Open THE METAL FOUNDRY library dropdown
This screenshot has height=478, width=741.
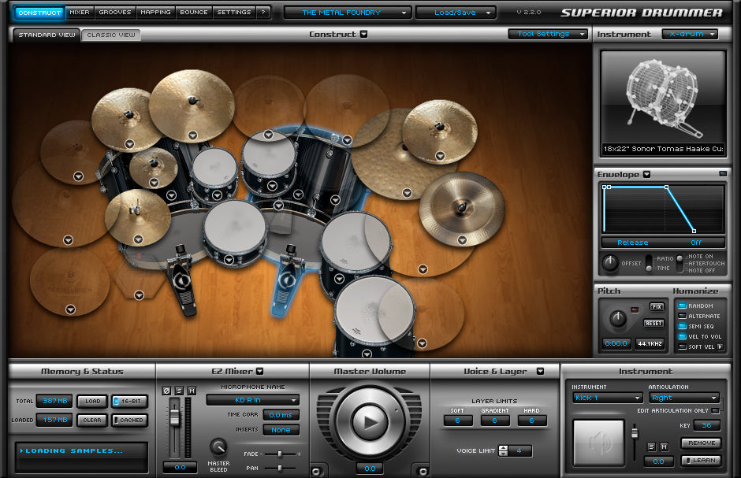pos(347,12)
